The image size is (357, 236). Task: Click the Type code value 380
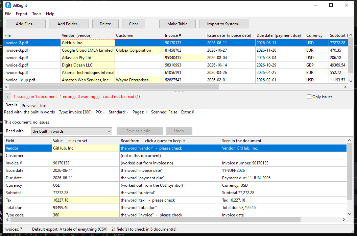86,215
